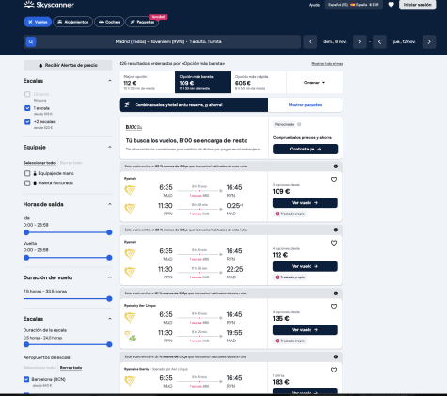The height and width of the screenshot is (396, 447).
Task: Click the B100 sponsor logo
Action: coord(134,127)
